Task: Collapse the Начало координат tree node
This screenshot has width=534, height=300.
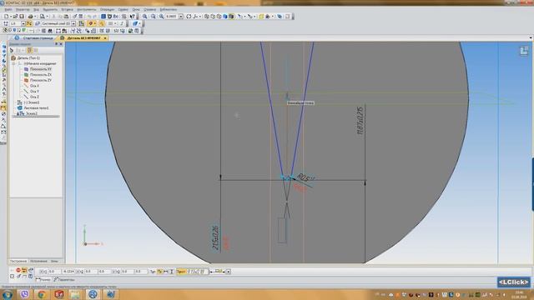Action: [14, 63]
